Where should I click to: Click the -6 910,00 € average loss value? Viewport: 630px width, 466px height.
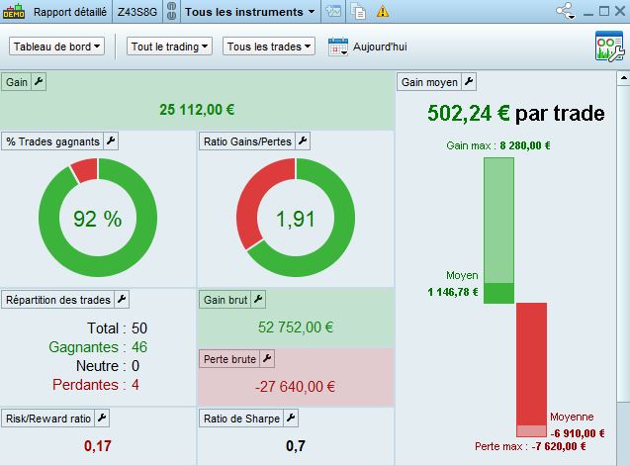click(x=578, y=433)
